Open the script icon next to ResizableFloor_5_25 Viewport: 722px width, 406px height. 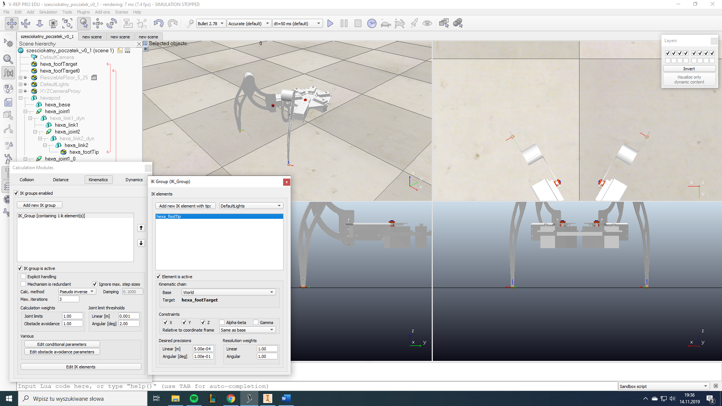point(94,77)
